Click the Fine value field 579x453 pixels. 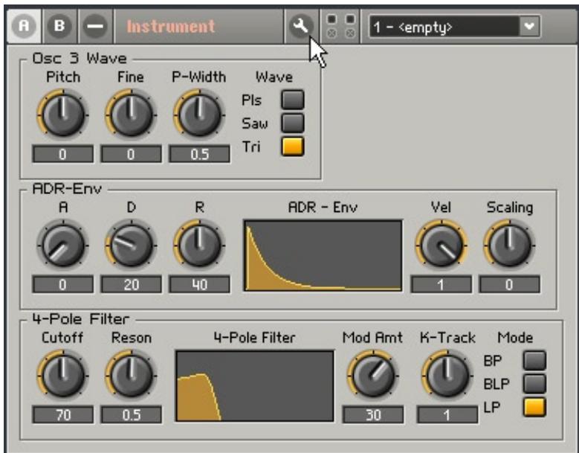pos(131,154)
